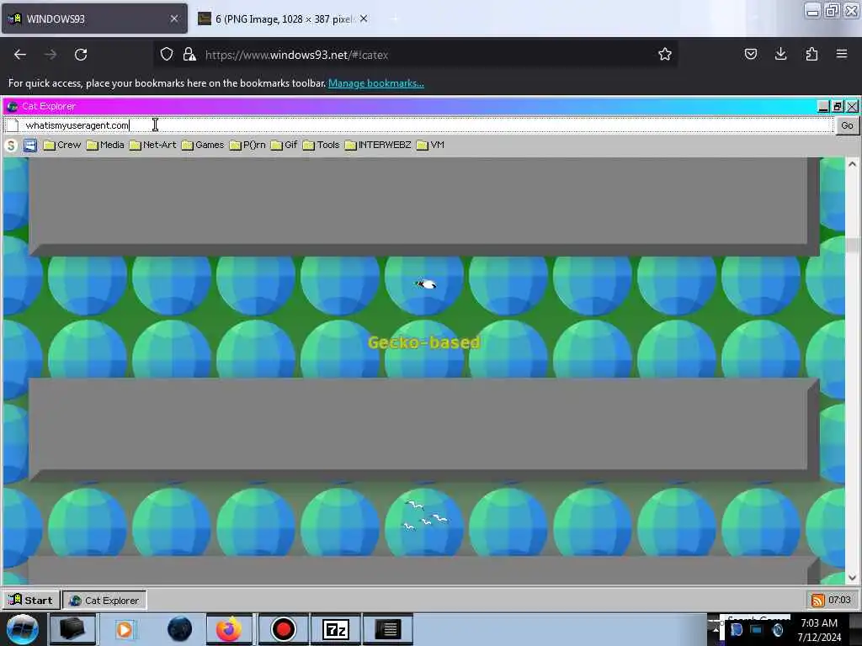Open the S bookmark icon in Cat Explorer

(11, 146)
